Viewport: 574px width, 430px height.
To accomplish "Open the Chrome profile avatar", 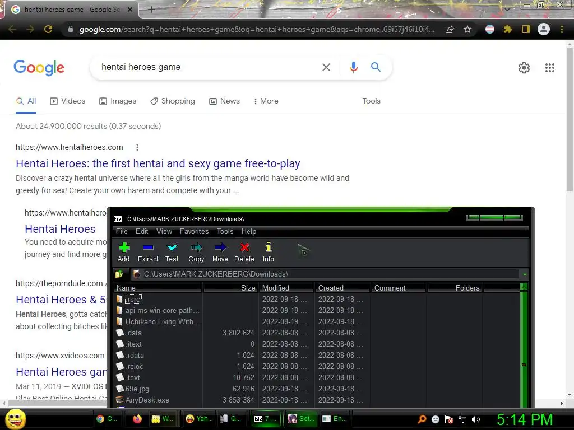I will point(544,29).
